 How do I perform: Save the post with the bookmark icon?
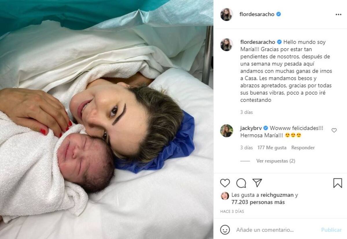coord(337,183)
